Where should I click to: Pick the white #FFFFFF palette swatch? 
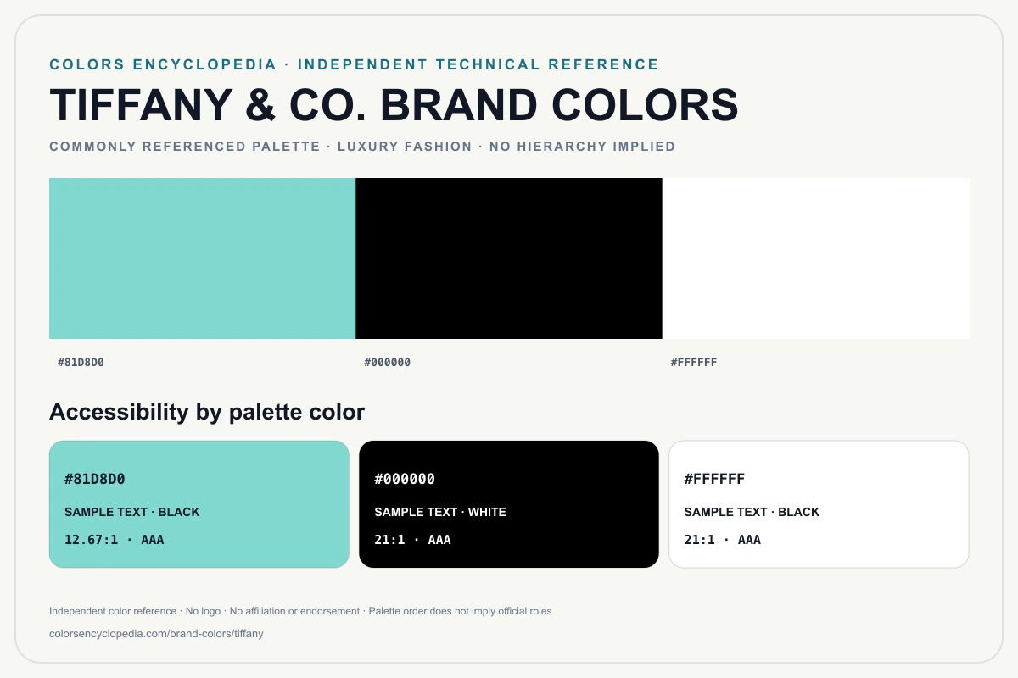pyautogui.click(x=816, y=258)
